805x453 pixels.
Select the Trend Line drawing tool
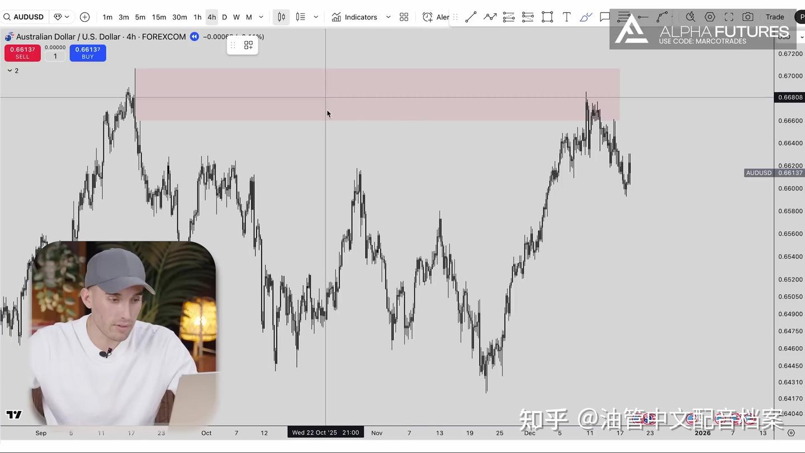click(471, 17)
